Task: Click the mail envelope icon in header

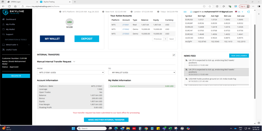Action: coord(185,12)
